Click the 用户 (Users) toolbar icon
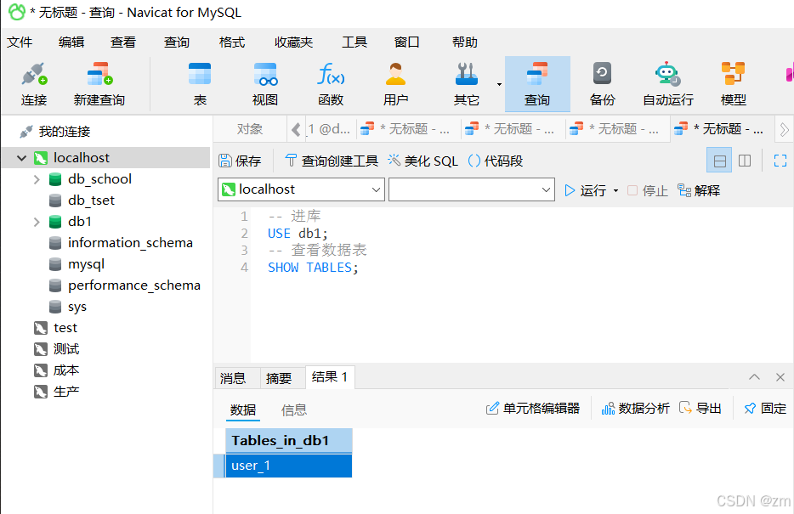The width and height of the screenshot is (794, 514). pos(394,82)
